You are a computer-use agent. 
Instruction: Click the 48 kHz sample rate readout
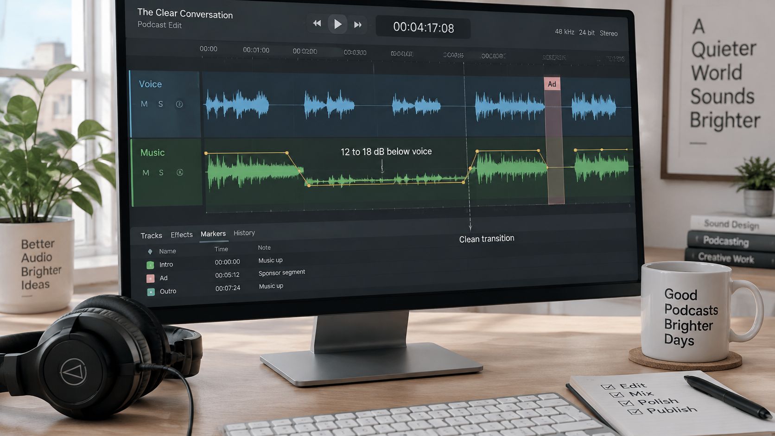(x=565, y=32)
